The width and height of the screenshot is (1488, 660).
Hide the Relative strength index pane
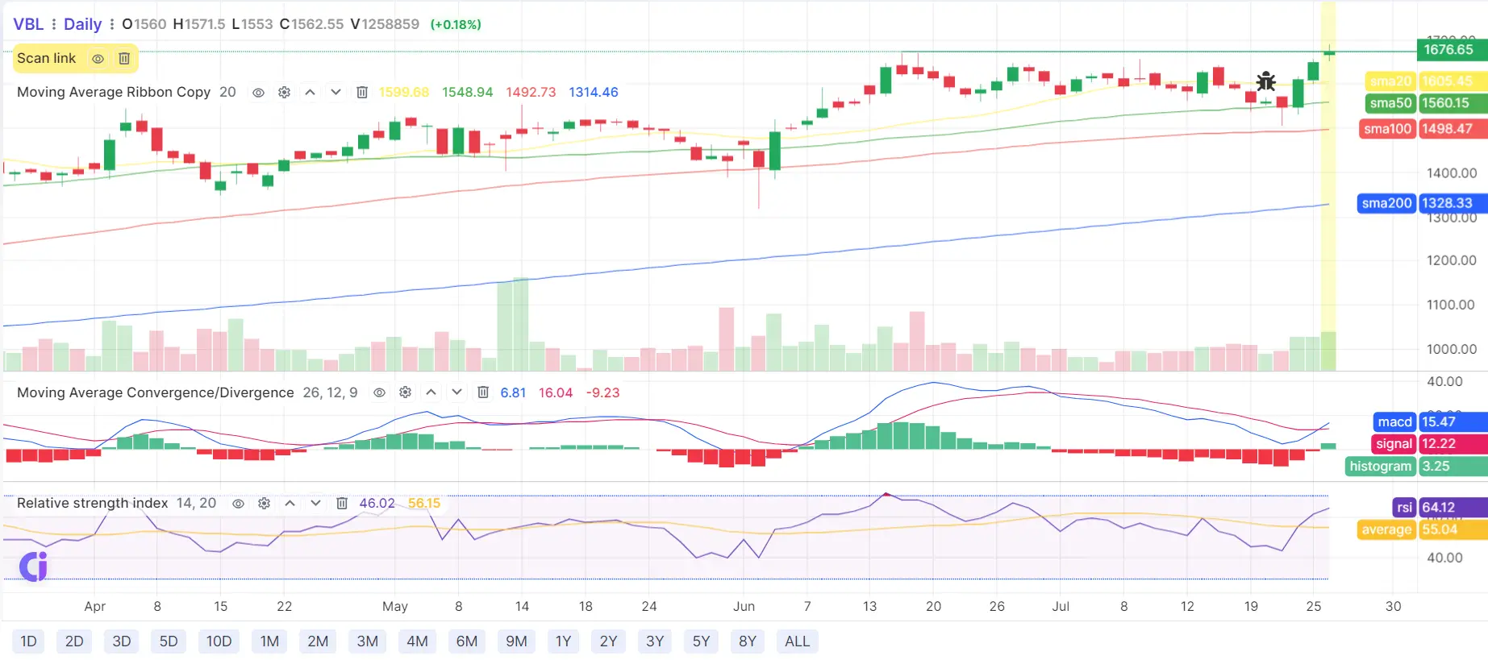click(x=238, y=504)
